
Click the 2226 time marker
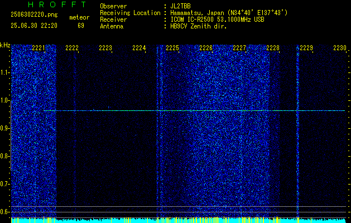tap(206, 48)
